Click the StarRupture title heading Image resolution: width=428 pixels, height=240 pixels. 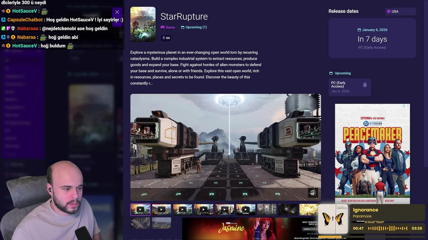pos(184,16)
